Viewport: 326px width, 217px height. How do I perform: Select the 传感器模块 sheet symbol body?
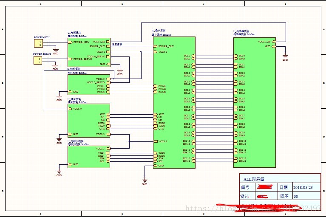click(x=255, y=103)
